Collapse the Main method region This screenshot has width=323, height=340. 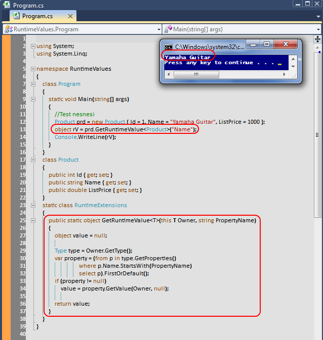[33, 99]
